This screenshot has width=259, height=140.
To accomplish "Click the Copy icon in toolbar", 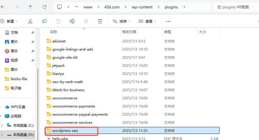I will (44, 21).
